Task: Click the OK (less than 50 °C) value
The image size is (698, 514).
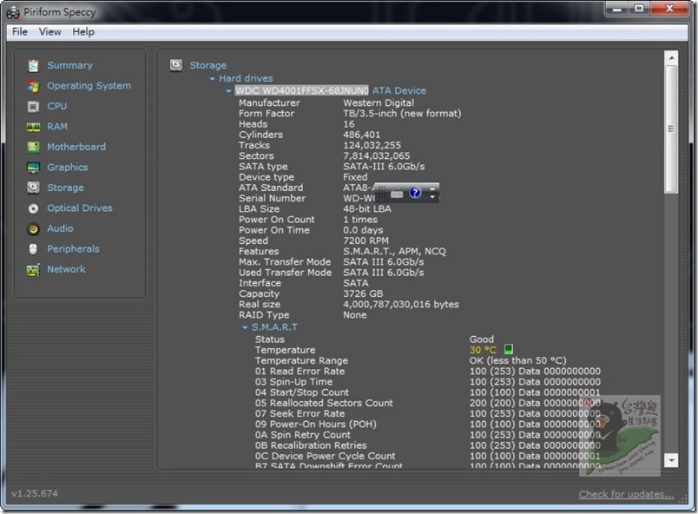Action: pyautogui.click(x=517, y=360)
